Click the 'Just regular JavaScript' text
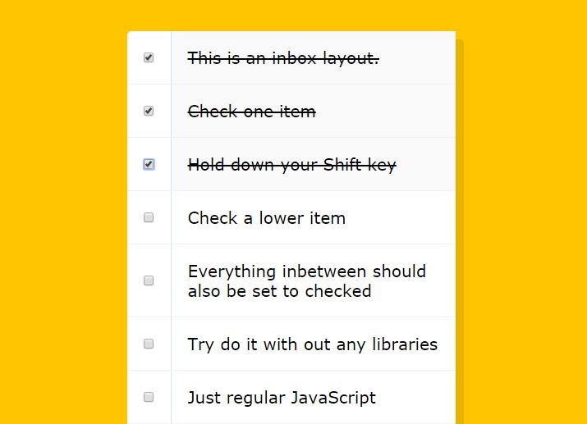The image size is (587, 424). (282, 398)
